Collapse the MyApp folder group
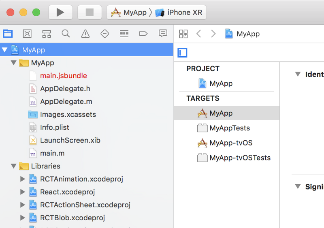This screenshot has height=228, width=324. [14, 63]
